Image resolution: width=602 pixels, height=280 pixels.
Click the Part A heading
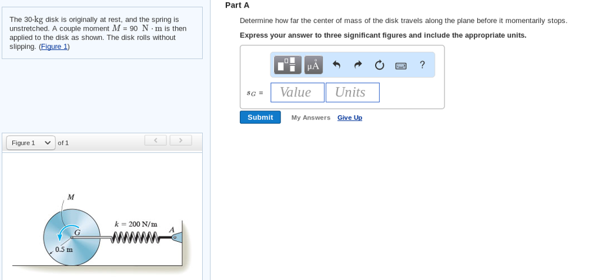click(x=237, y=5)
